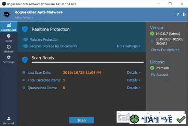Open the Account section in sidebar
The image size is (188, 126).
pyautogui.click(x=9, y=121)
